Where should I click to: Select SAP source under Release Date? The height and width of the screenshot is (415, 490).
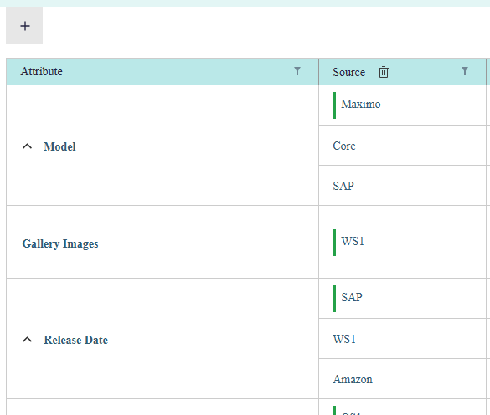[352, 297]
